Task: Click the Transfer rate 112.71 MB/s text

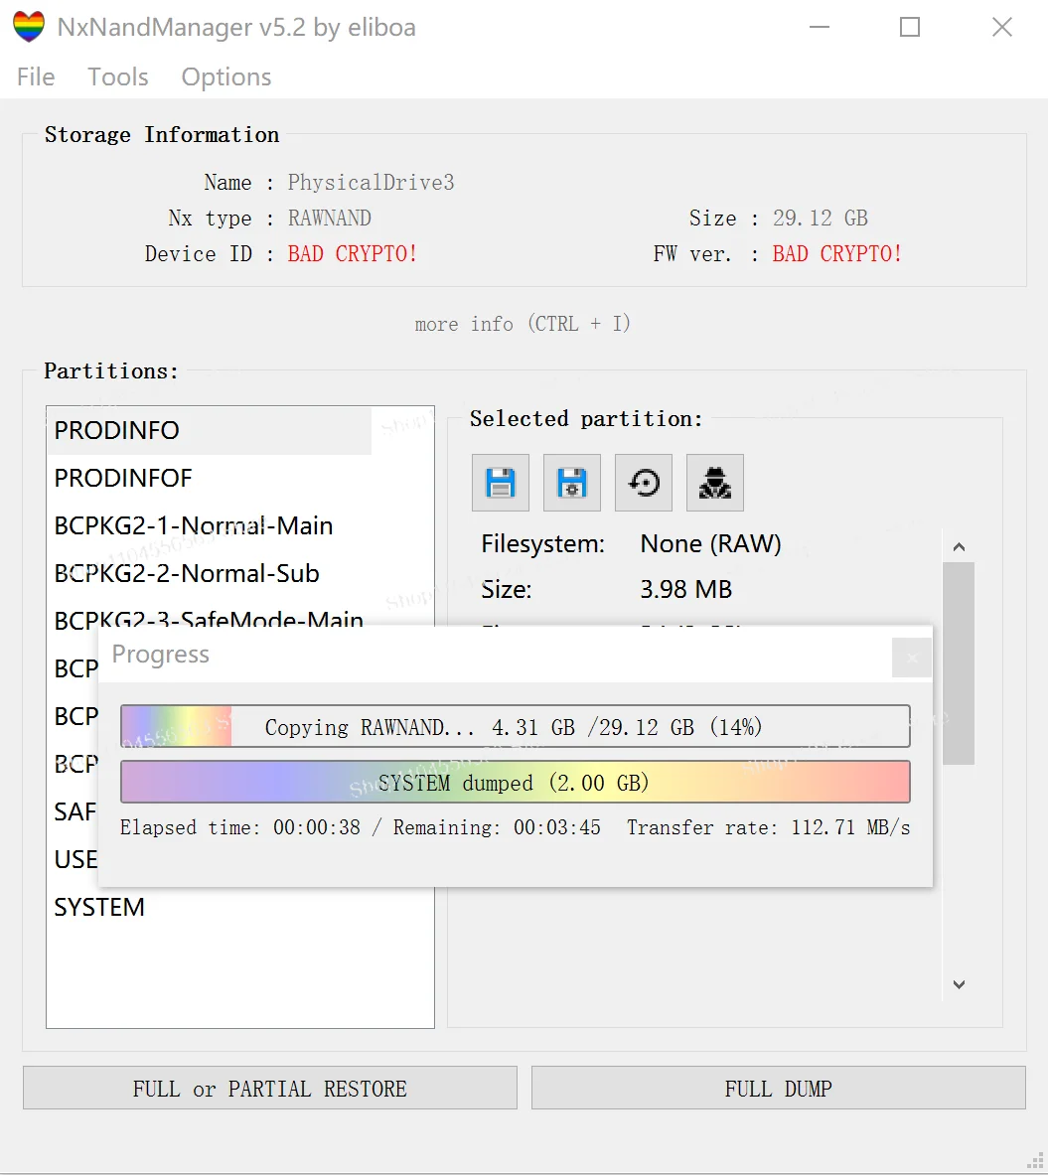Action: (x=769, y=827)
